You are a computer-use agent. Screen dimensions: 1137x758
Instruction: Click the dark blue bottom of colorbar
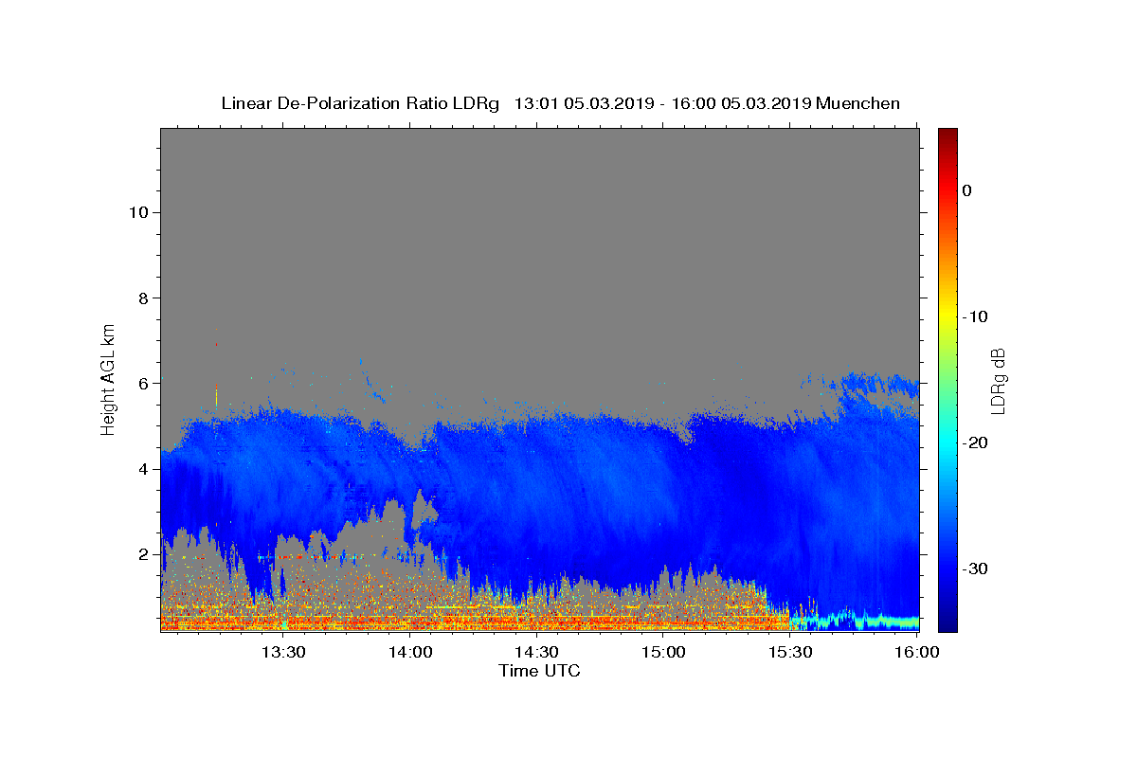point(947,621)
